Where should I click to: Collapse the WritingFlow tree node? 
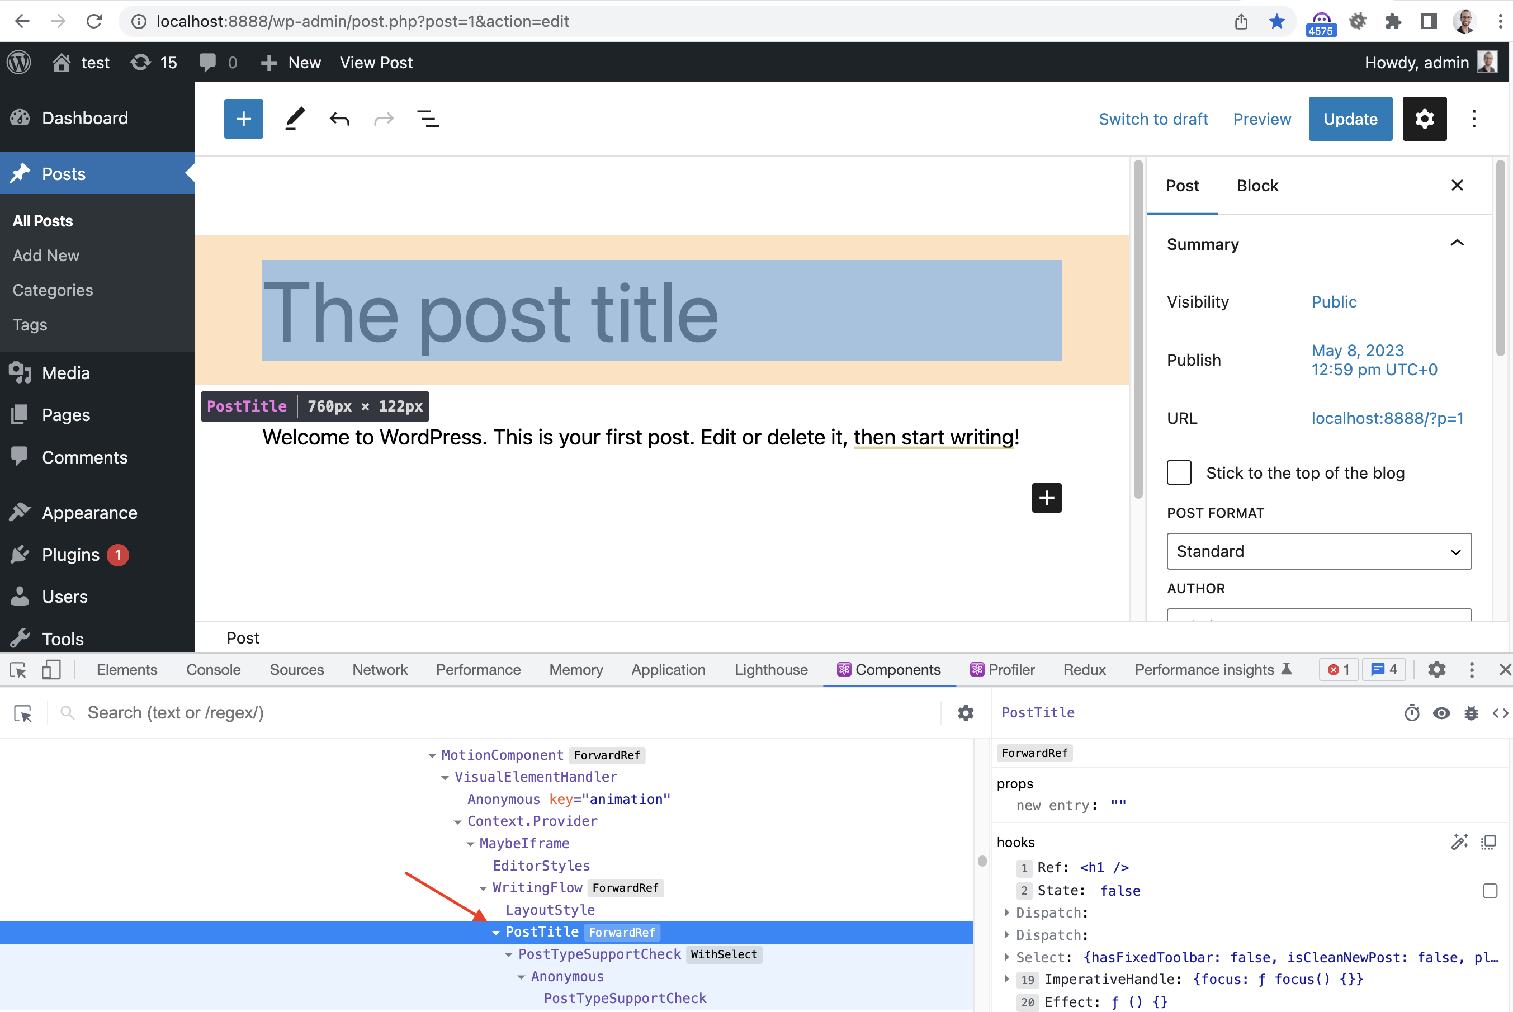pos(483,888)
